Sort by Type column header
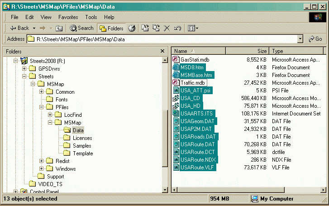The image size is (329, 206). pyautogui.click(x=296, y=51)
